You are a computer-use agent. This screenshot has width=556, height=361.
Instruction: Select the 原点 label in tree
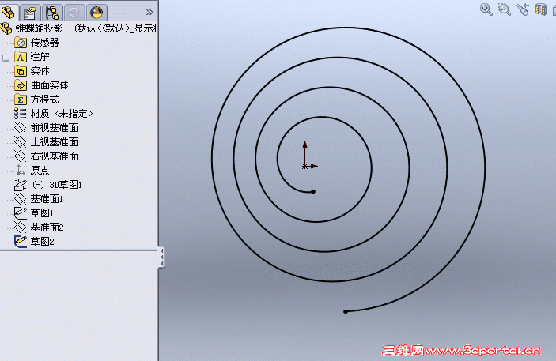tap(40, 171)
